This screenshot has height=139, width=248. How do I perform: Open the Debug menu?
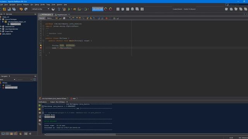coord(37,5)
